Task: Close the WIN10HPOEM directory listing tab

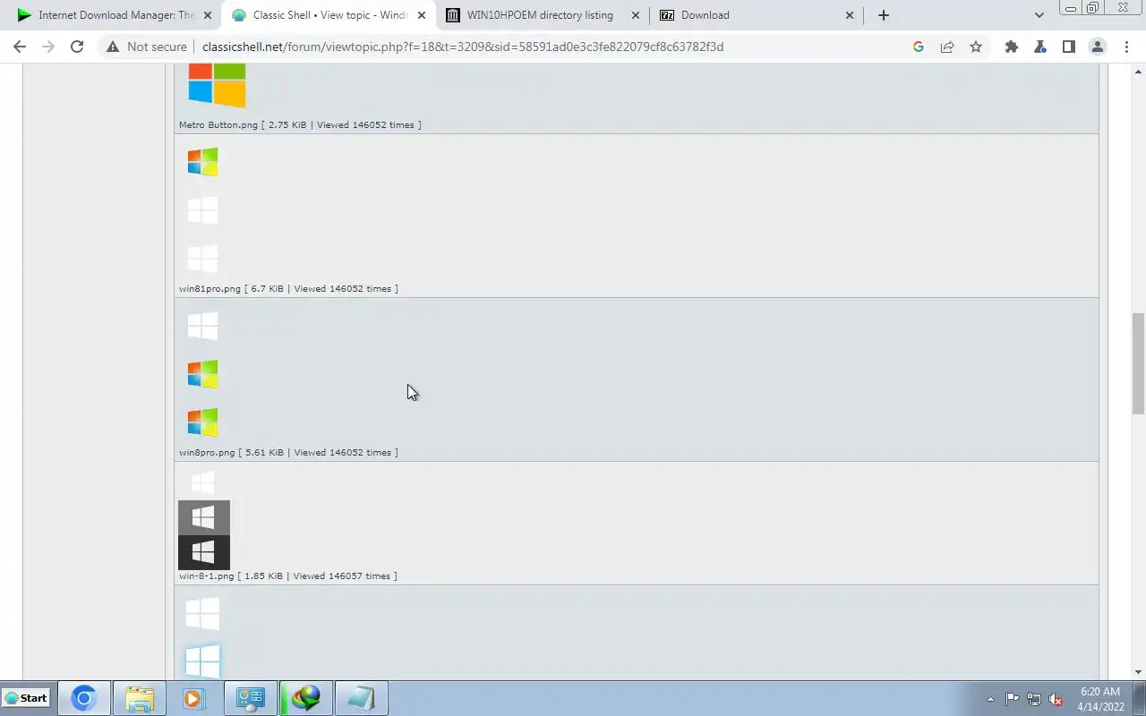Action: (x=636, y=15)
